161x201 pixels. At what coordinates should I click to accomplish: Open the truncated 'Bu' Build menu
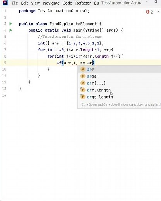point(96,3)
